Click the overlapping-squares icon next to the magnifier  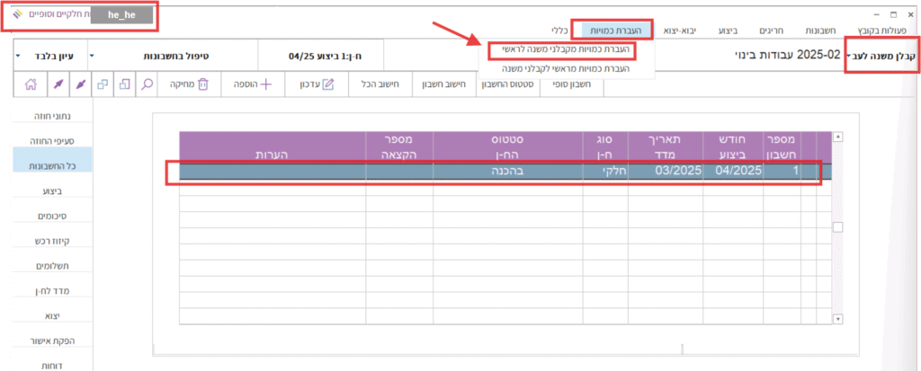point(124,85)
